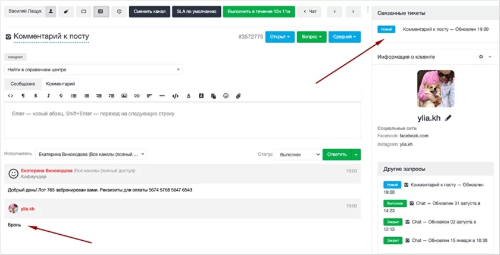
Task: Open text color picker in editor
Action: (x=189, y=96)
